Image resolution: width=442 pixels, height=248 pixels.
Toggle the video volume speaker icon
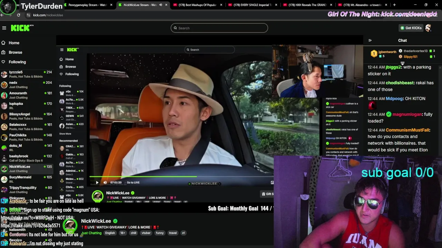coord(106,183)
